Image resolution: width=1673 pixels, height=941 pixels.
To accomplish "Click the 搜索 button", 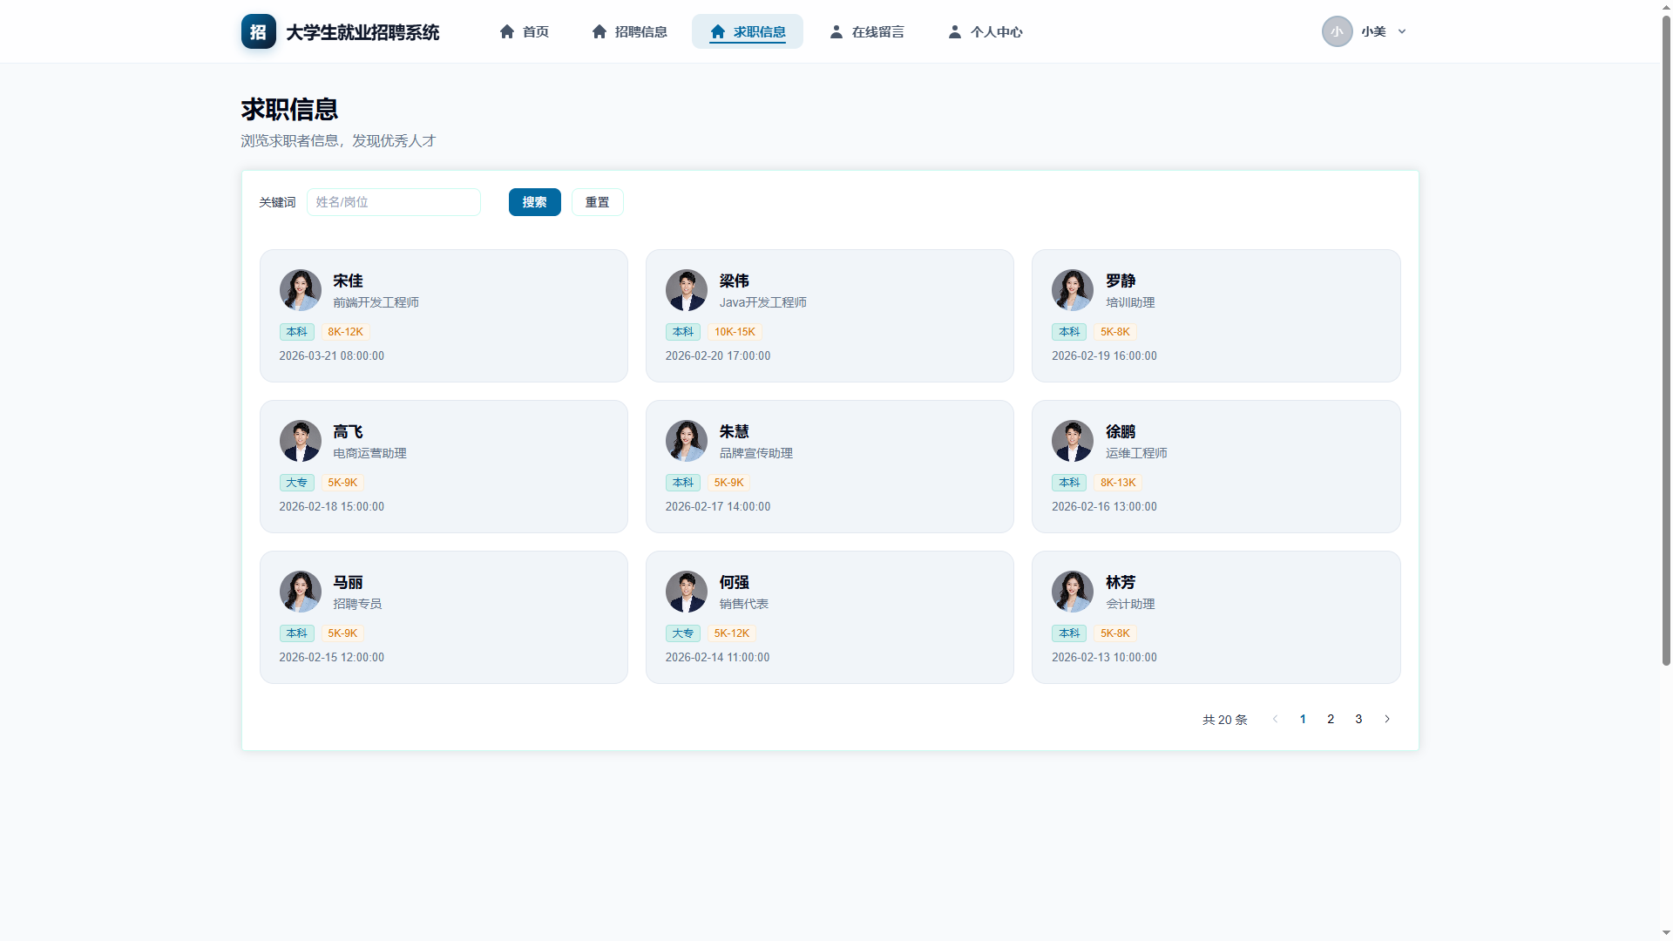I will (535, 202).
